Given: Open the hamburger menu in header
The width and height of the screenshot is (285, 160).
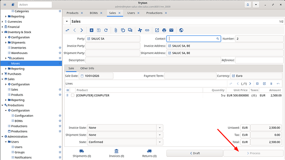Looking at the screenshot, I should (x=5, y=5).
